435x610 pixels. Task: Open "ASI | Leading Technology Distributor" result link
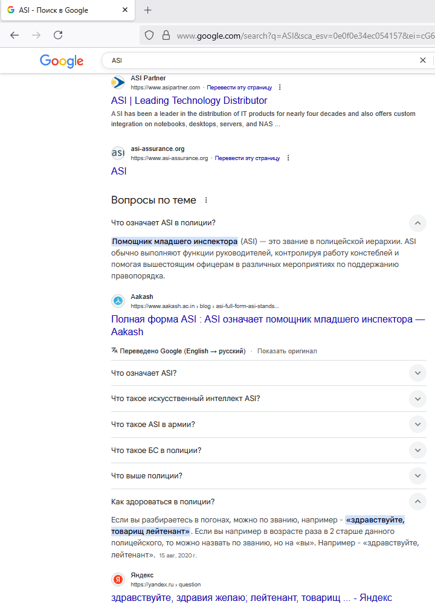[189, 101]
